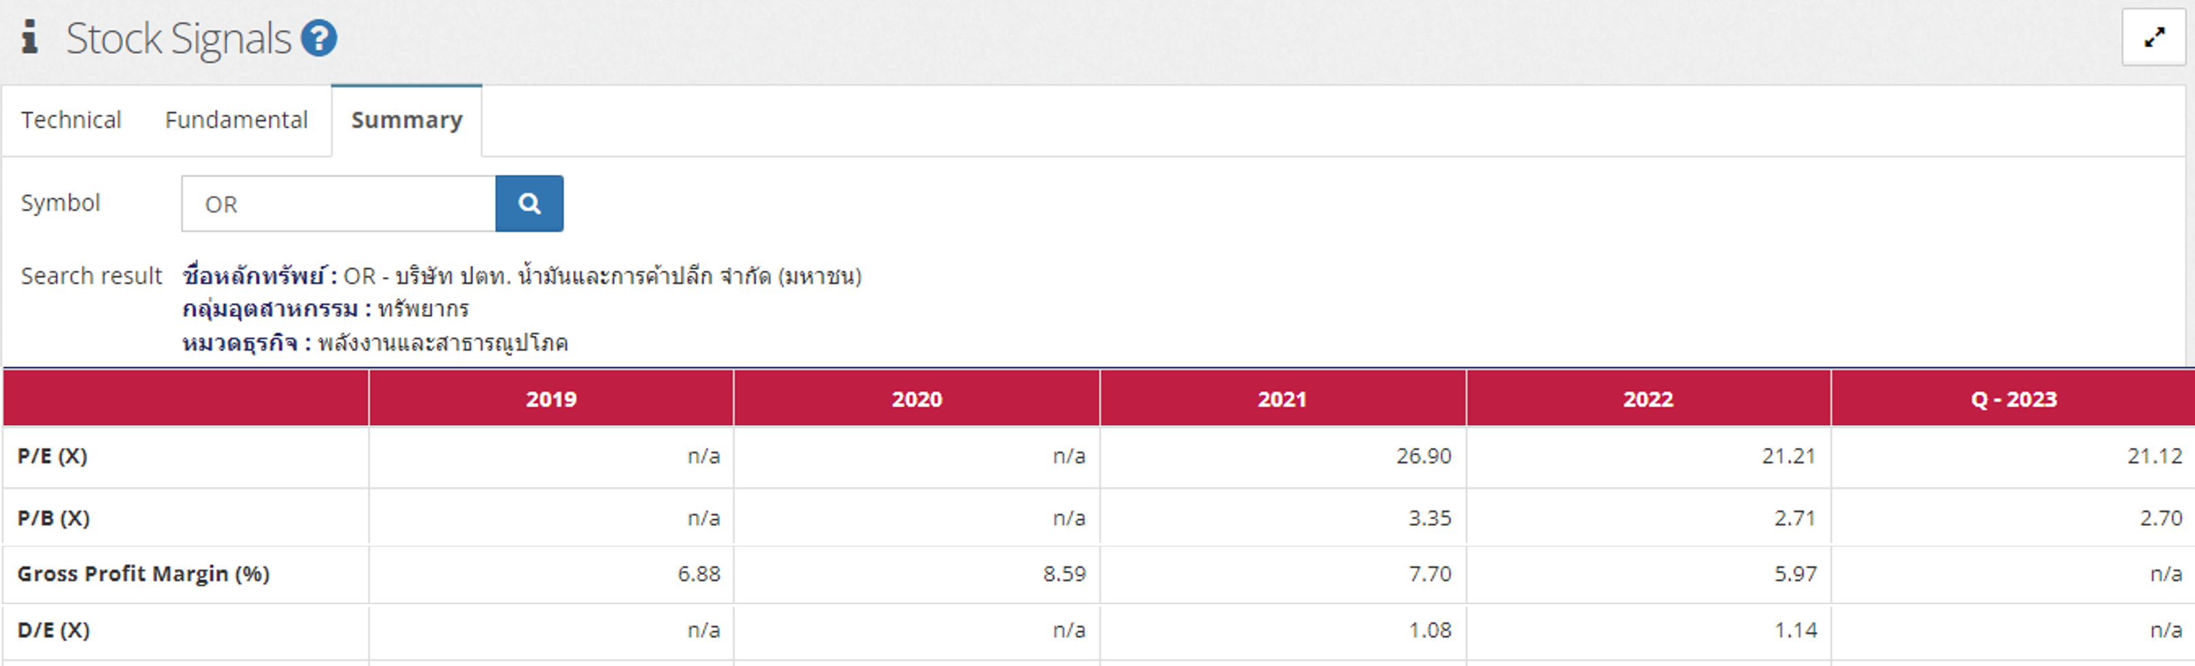Click the info icon beside Stock Signals
Screen dimensions: 2195x666
pyautogui.click(x=30, y=37)
